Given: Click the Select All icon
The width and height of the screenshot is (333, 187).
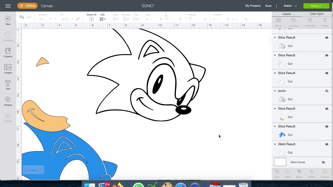Looking at the screenshot, I should pyautogui.click(x=91, y=19).
